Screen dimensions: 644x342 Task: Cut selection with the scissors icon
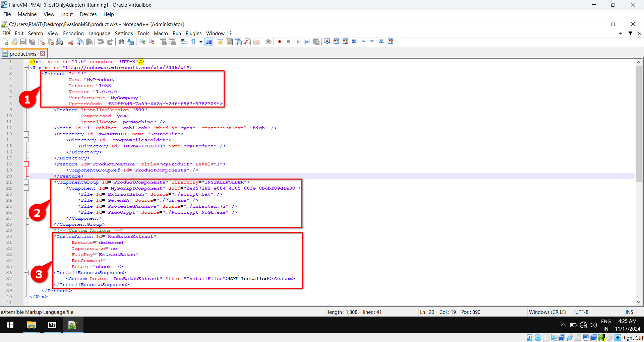click(x=71, y=42)
